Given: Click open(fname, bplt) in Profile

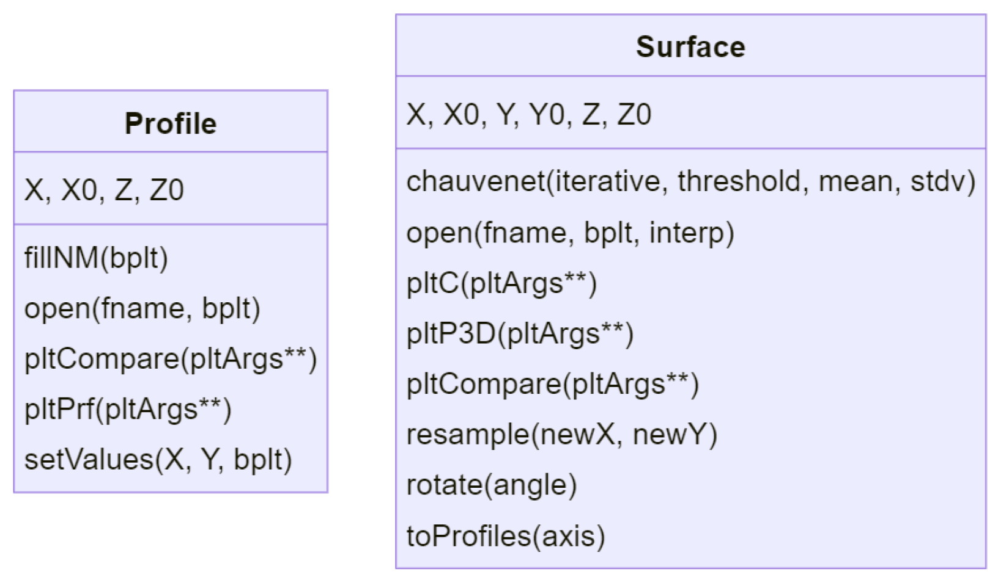Looking at the screenshot, I should click(142, 308).
